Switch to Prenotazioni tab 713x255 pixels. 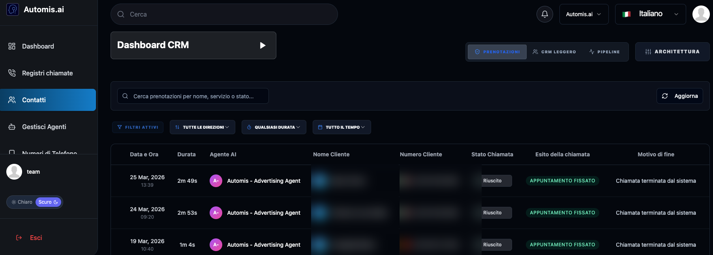[x=497, y=52]
